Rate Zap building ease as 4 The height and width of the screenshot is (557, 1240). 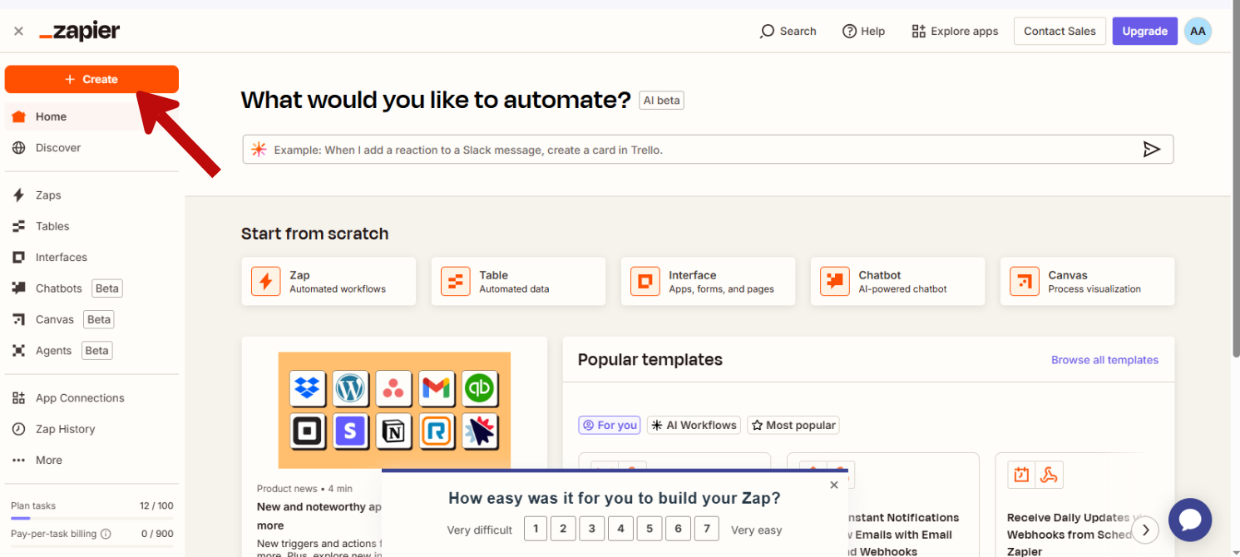(620, 529)
